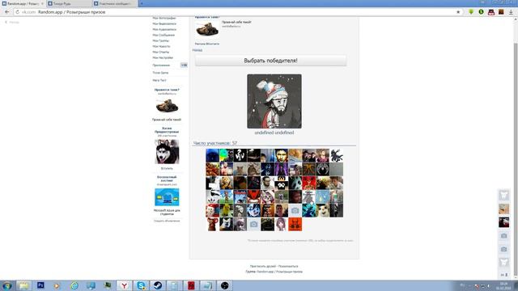Switch to Yandex Browser in the taskbar
This screenshot has height=291, width=518.
124,285
